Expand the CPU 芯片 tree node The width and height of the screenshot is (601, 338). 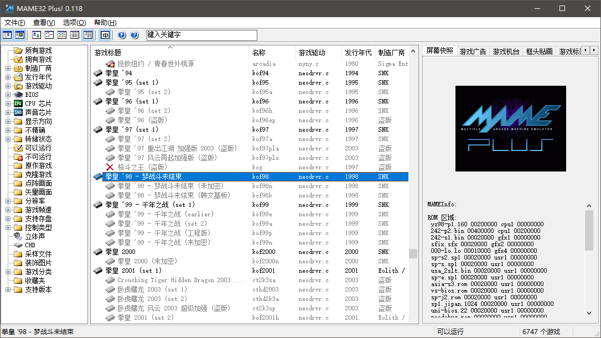(x=8, y=103)
